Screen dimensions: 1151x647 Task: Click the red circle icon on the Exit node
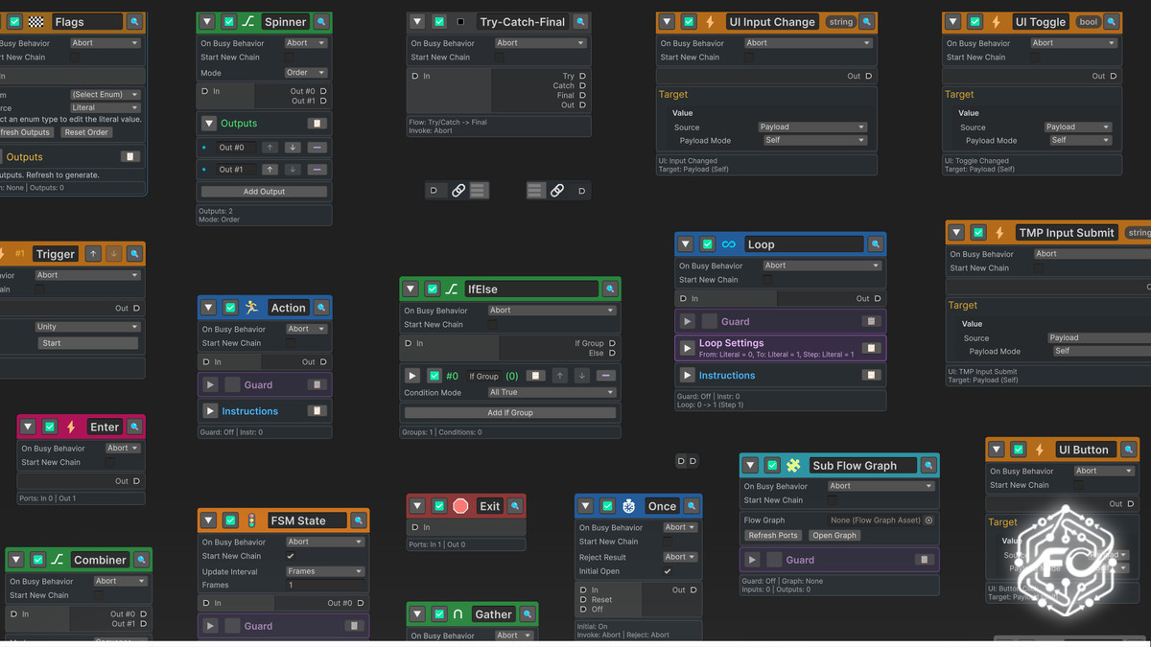point(461,505)
